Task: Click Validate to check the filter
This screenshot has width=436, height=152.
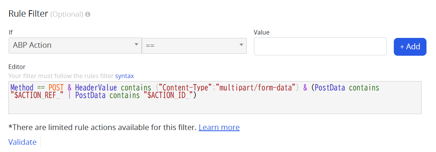Action: 22,142
